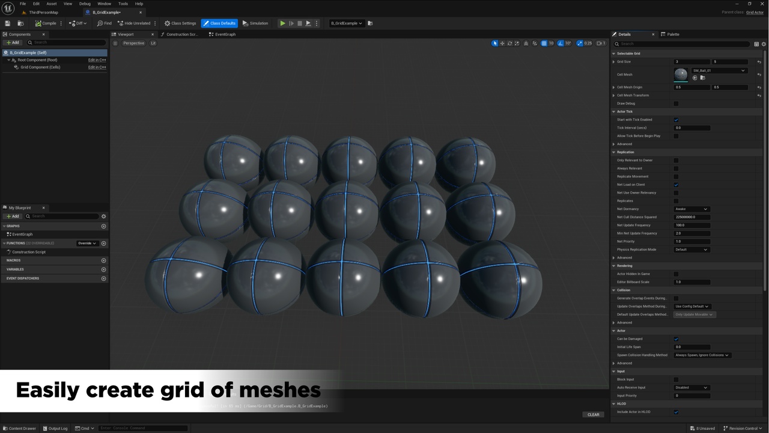Add new variable with the plus icon
Viewport: 769px width, 433px height.
tap(103, 269)
